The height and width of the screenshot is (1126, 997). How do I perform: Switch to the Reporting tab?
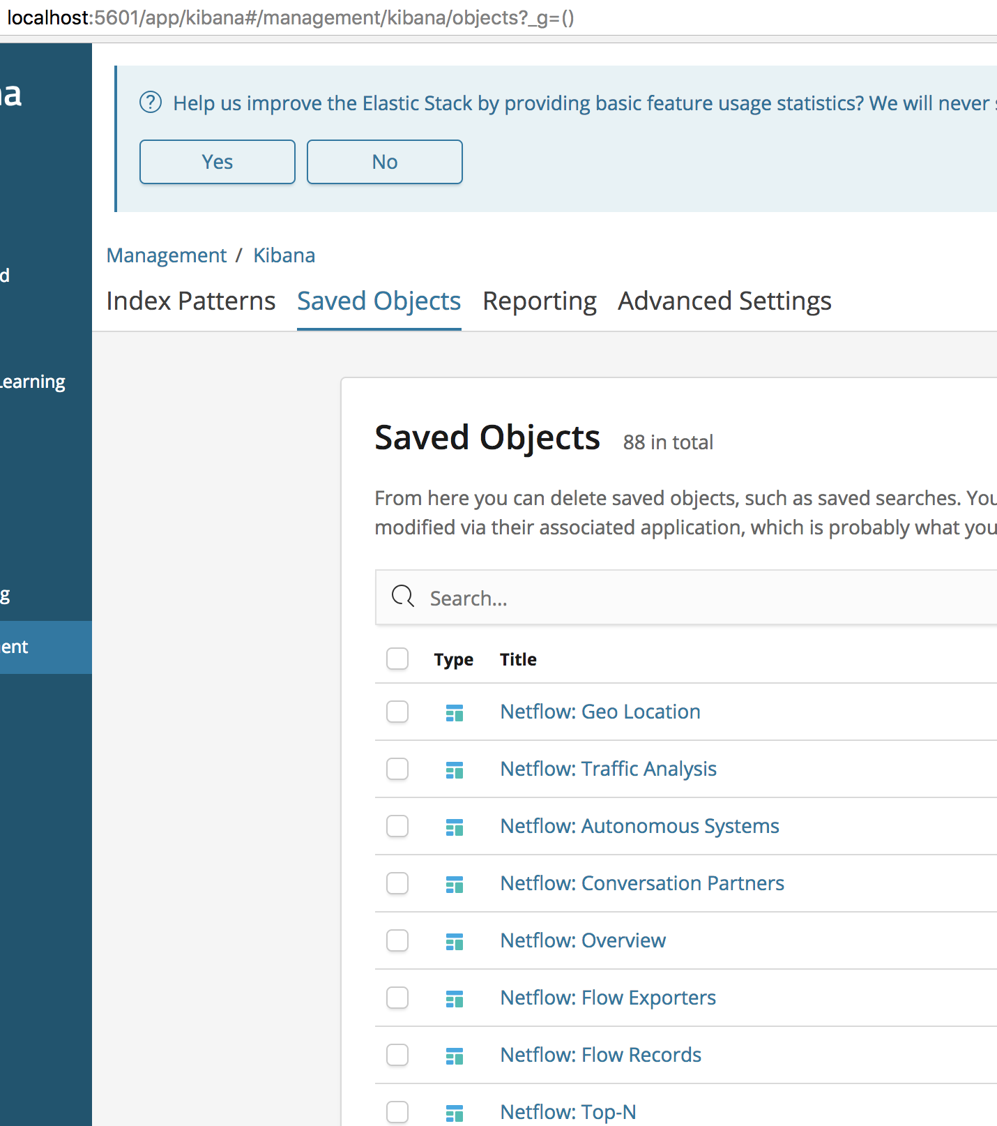(540, 301)
